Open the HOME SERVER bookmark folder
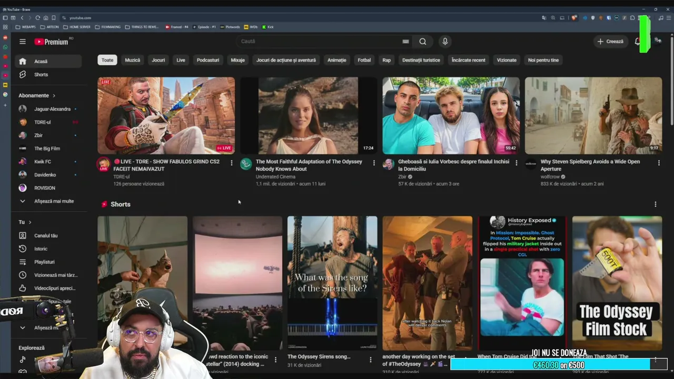The width and height of the screenshot is (674, 379). 77,27
